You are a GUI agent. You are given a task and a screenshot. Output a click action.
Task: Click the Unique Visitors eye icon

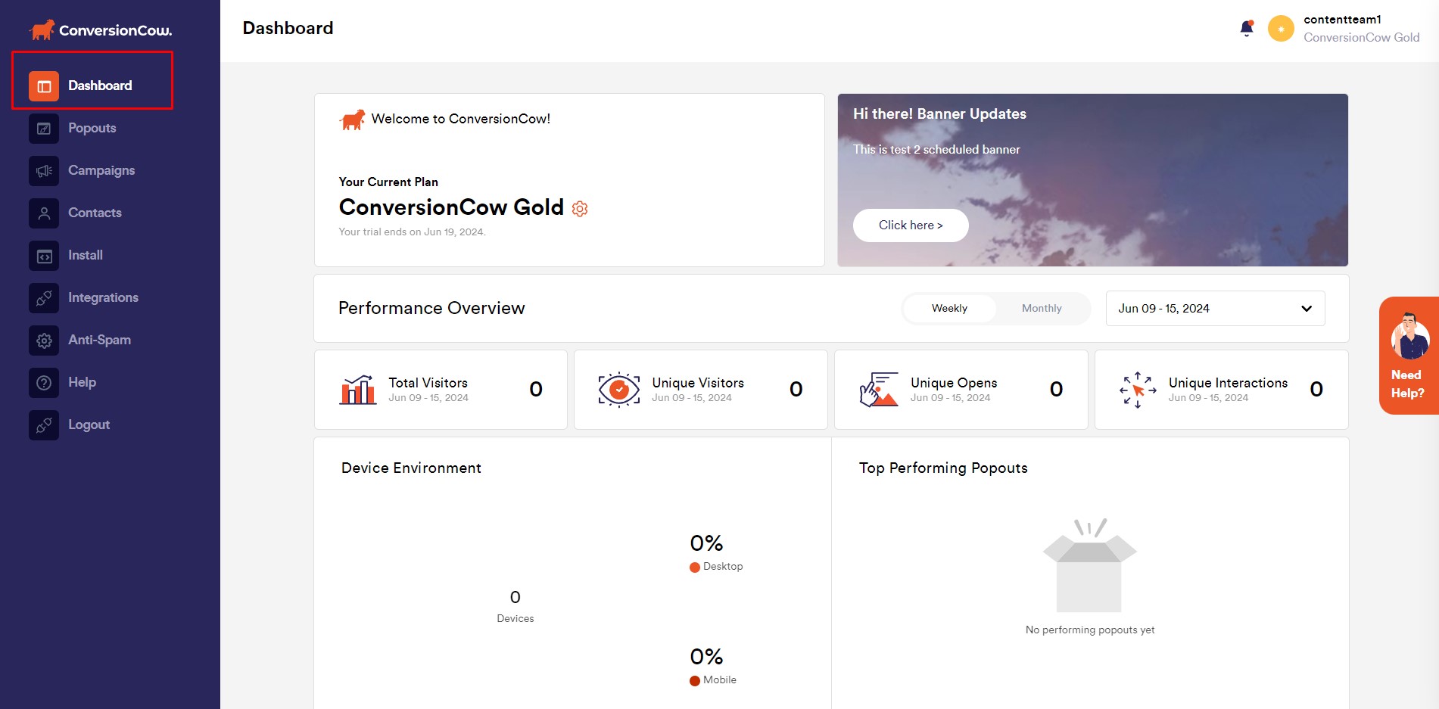(619, 390)
